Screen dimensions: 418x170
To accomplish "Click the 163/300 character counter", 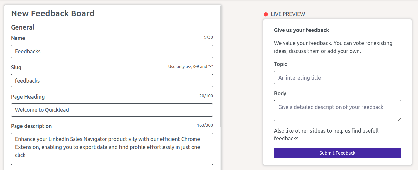I will 205,125.
